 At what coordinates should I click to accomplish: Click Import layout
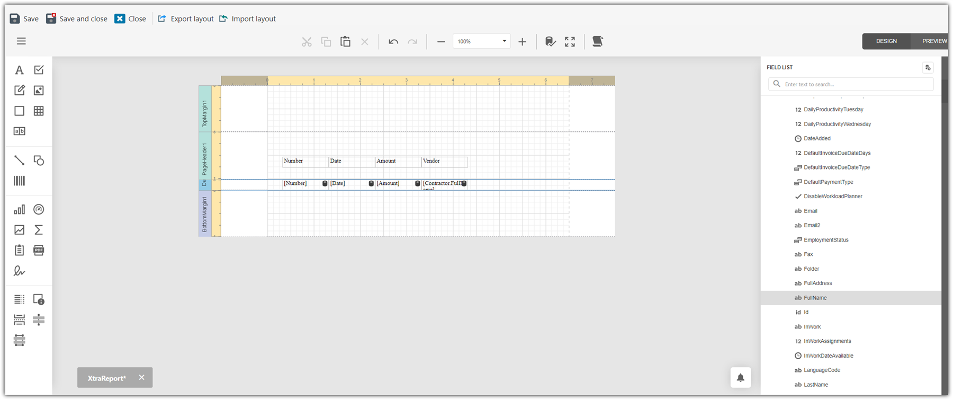pos(247,19)
